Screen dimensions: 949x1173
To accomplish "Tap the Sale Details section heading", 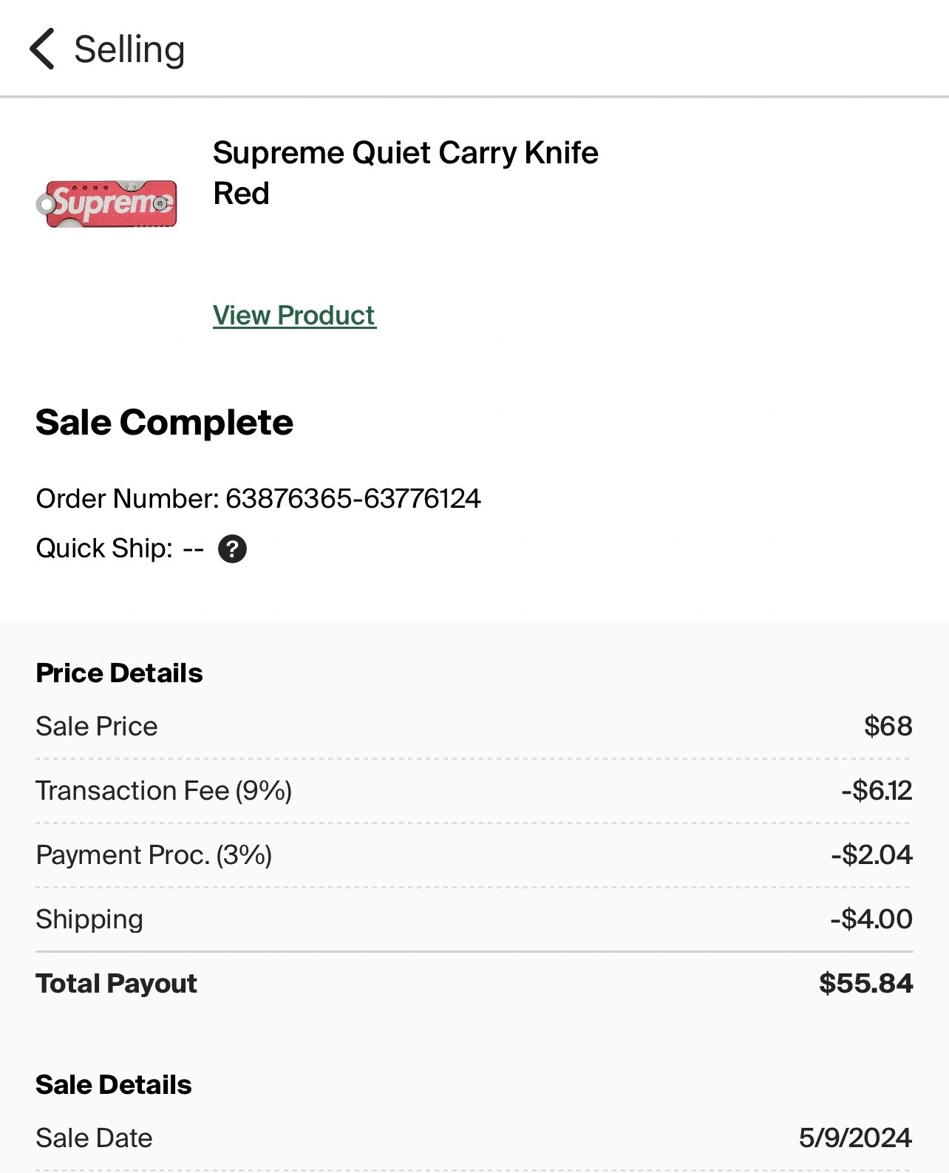I will tap(114, 1085).
